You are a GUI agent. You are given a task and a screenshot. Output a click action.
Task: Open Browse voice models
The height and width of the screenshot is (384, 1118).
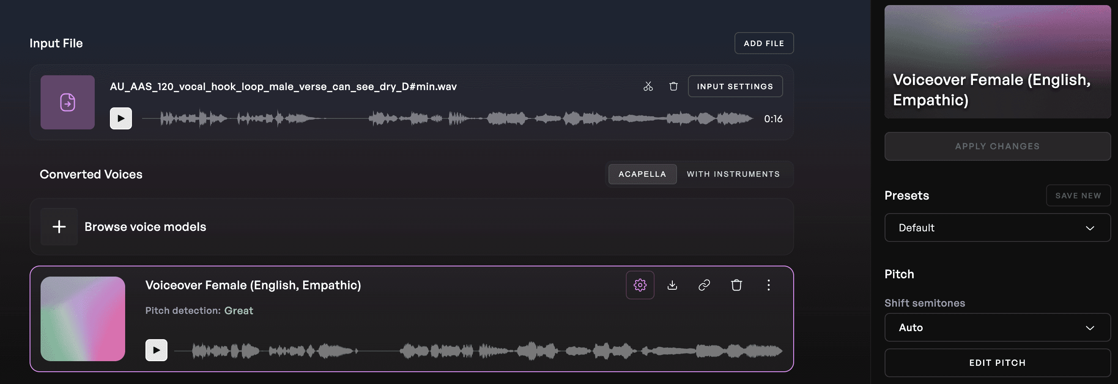411,227
